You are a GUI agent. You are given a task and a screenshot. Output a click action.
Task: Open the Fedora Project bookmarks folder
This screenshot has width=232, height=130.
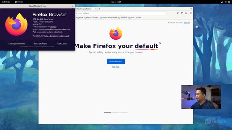pos(91,18)
